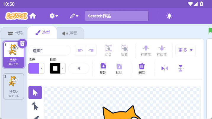The width and height of the screenshot is (212, 119).
Task: Click the lightbulb tutorials icon
Action: point(169,16)
